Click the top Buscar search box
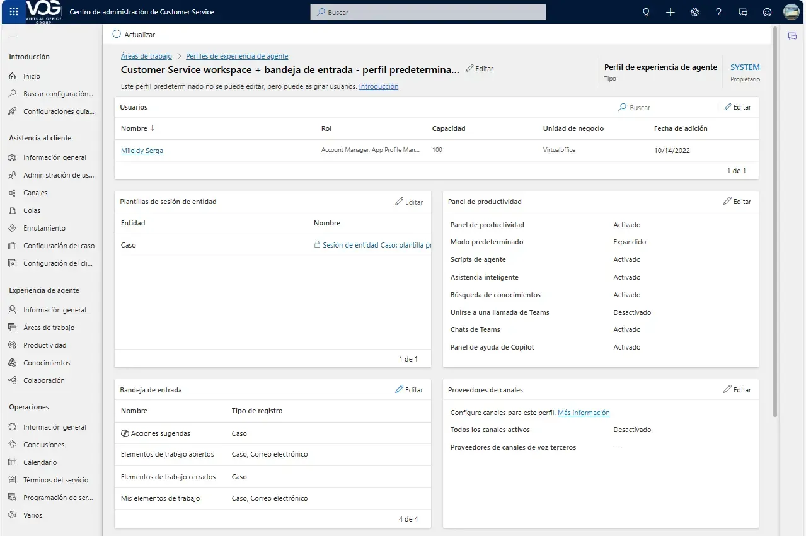The width and height of the screenshot is (806, 536). (x=429, y=12)
